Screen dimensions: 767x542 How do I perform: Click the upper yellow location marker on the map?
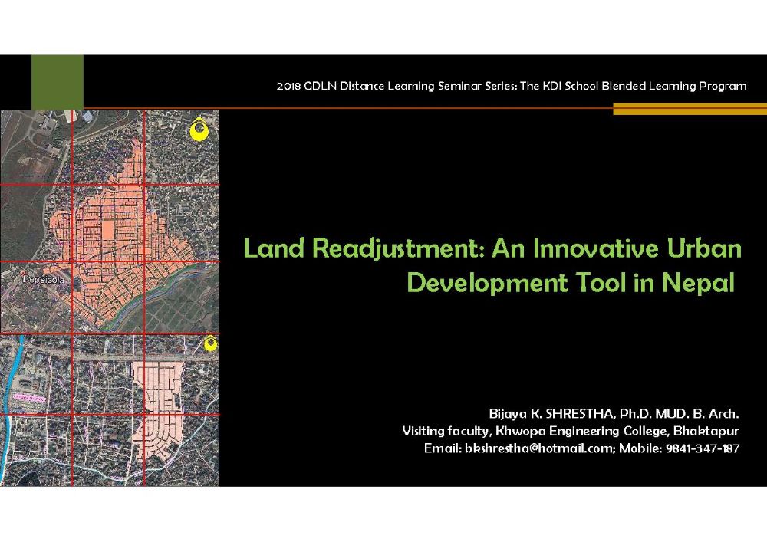pos(199,130)
